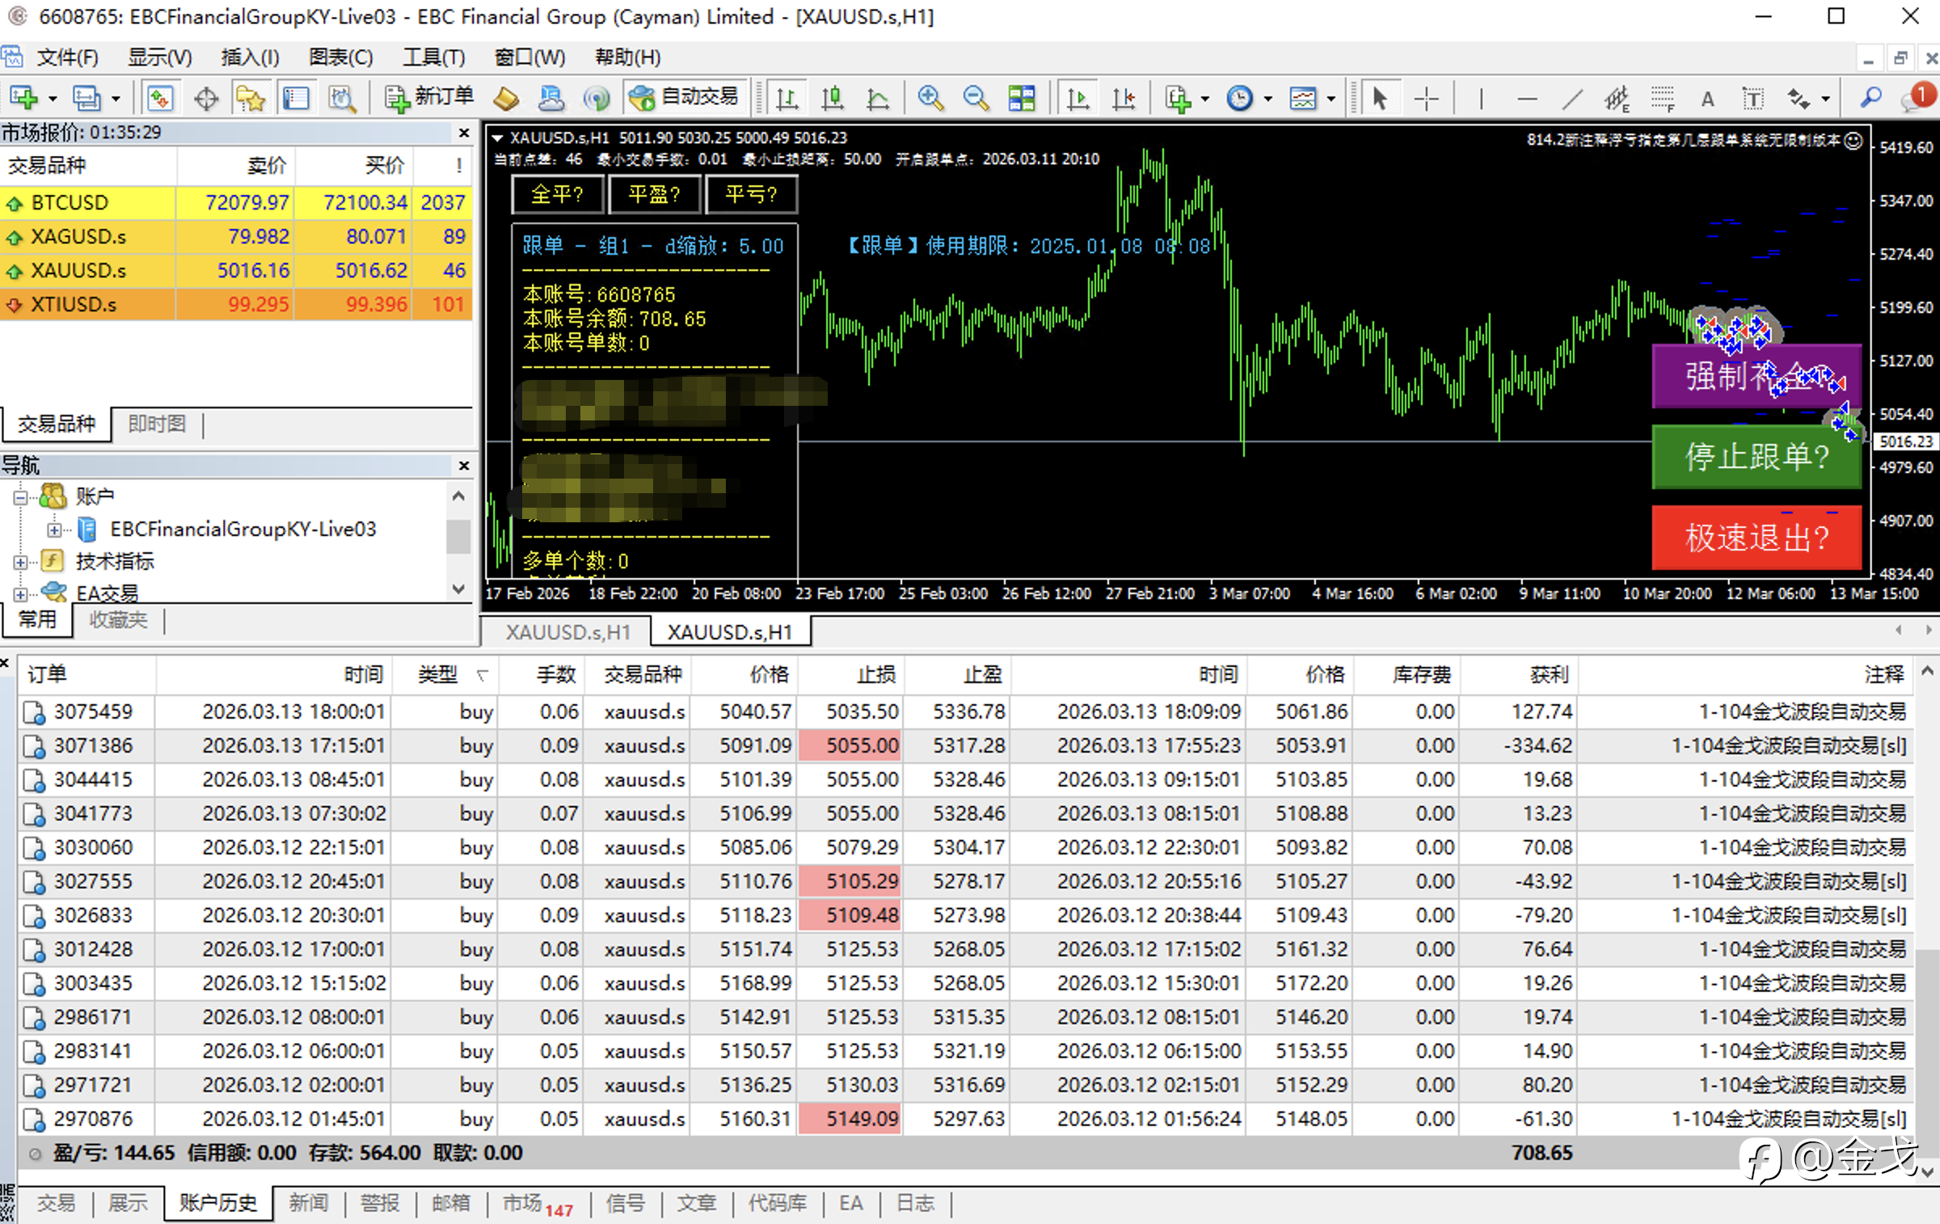Click the zoom in magnifier icon
This screenshot has height=1224, width=1940.
(x=930, y=99)
